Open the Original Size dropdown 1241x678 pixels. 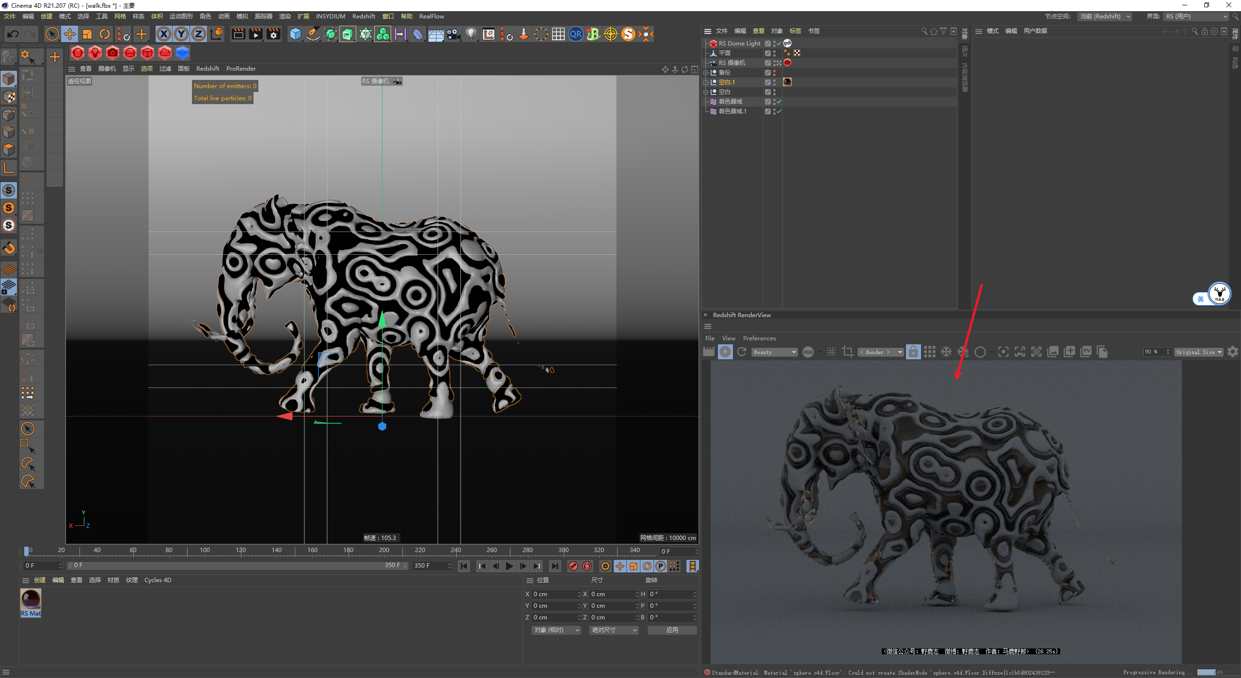click(1198, 352)
